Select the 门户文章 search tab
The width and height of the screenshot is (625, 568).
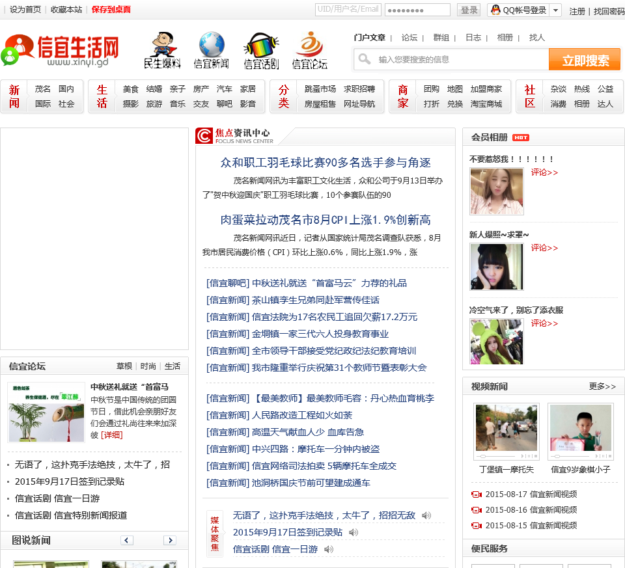pyautogui.click(x=370, y=38)
